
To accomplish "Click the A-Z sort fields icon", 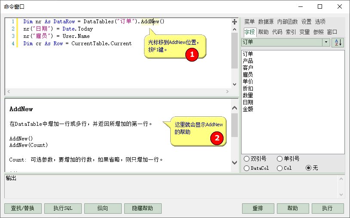I will tap(338, 42).
